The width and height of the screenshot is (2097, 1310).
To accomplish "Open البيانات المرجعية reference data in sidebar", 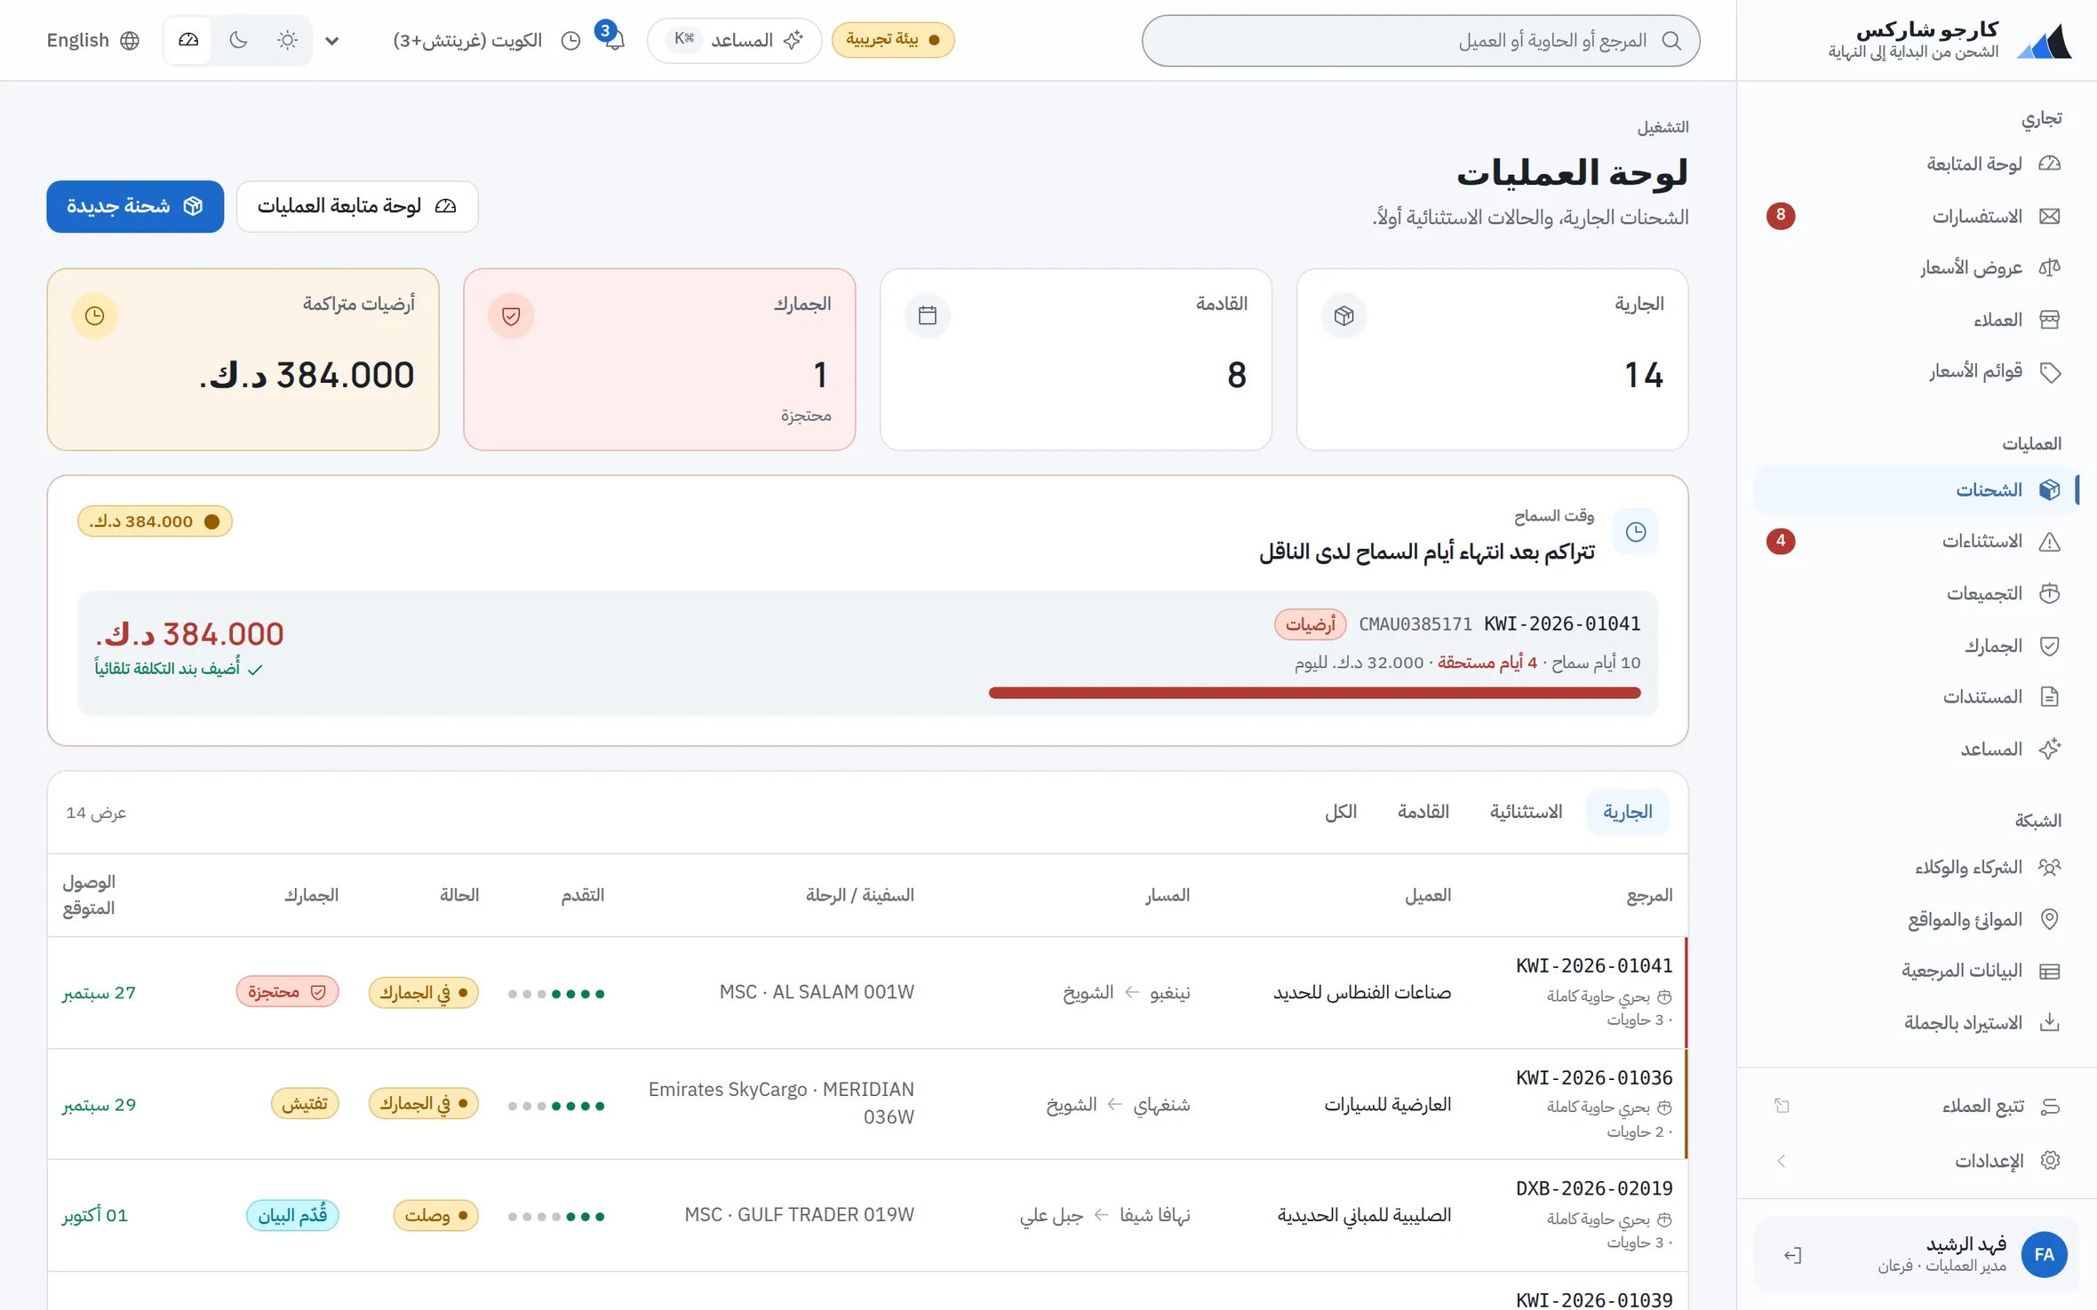I will point(1916,971).
